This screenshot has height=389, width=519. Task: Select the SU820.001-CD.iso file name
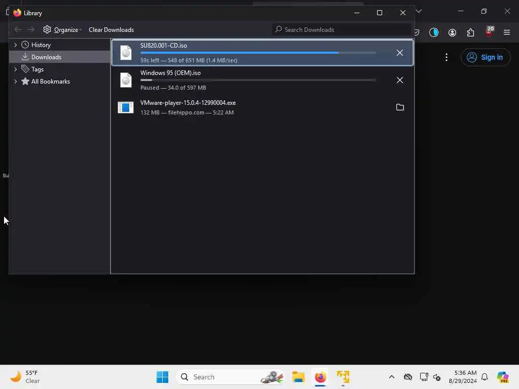(164, 45)
